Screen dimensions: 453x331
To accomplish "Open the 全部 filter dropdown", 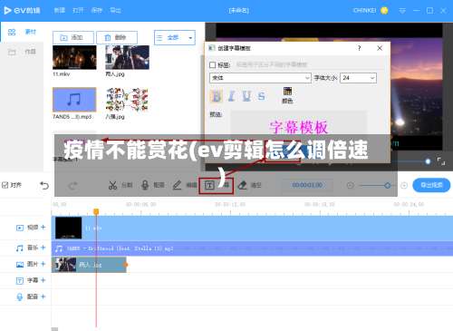I will tap(175, 37).
